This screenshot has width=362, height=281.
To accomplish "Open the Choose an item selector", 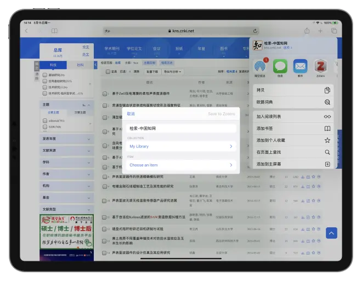I will pos(181,165).
